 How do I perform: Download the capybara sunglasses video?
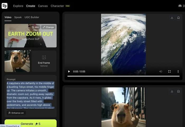(172, 91)
